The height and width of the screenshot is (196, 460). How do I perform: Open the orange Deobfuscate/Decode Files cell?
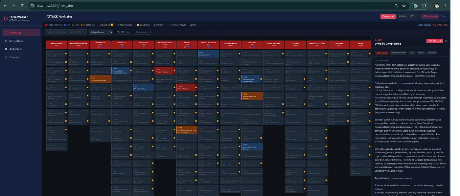[187, 130]
